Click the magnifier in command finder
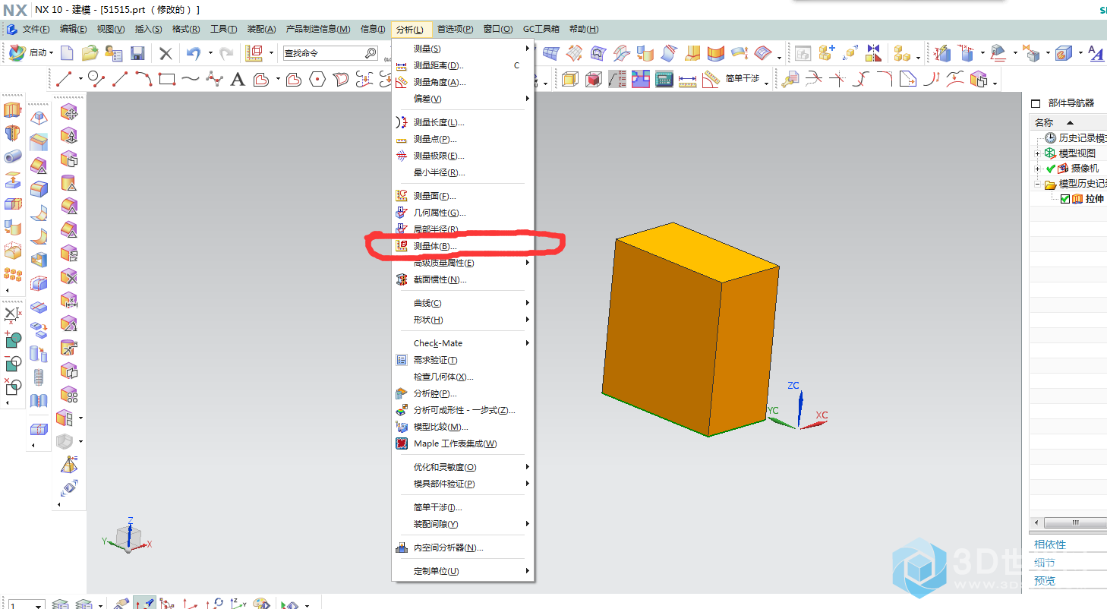 pos(371,53)
